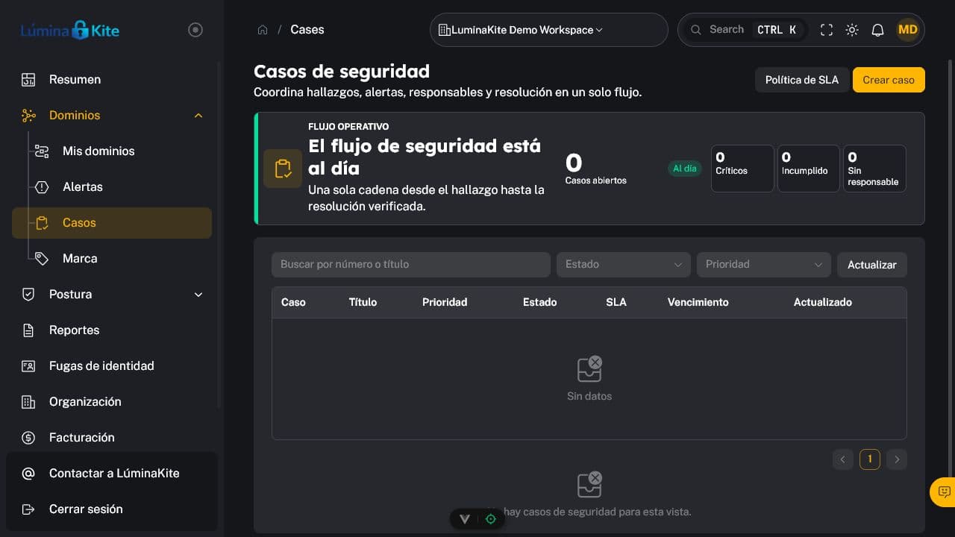Click the Sin datos empty table icon

(589, 368)
